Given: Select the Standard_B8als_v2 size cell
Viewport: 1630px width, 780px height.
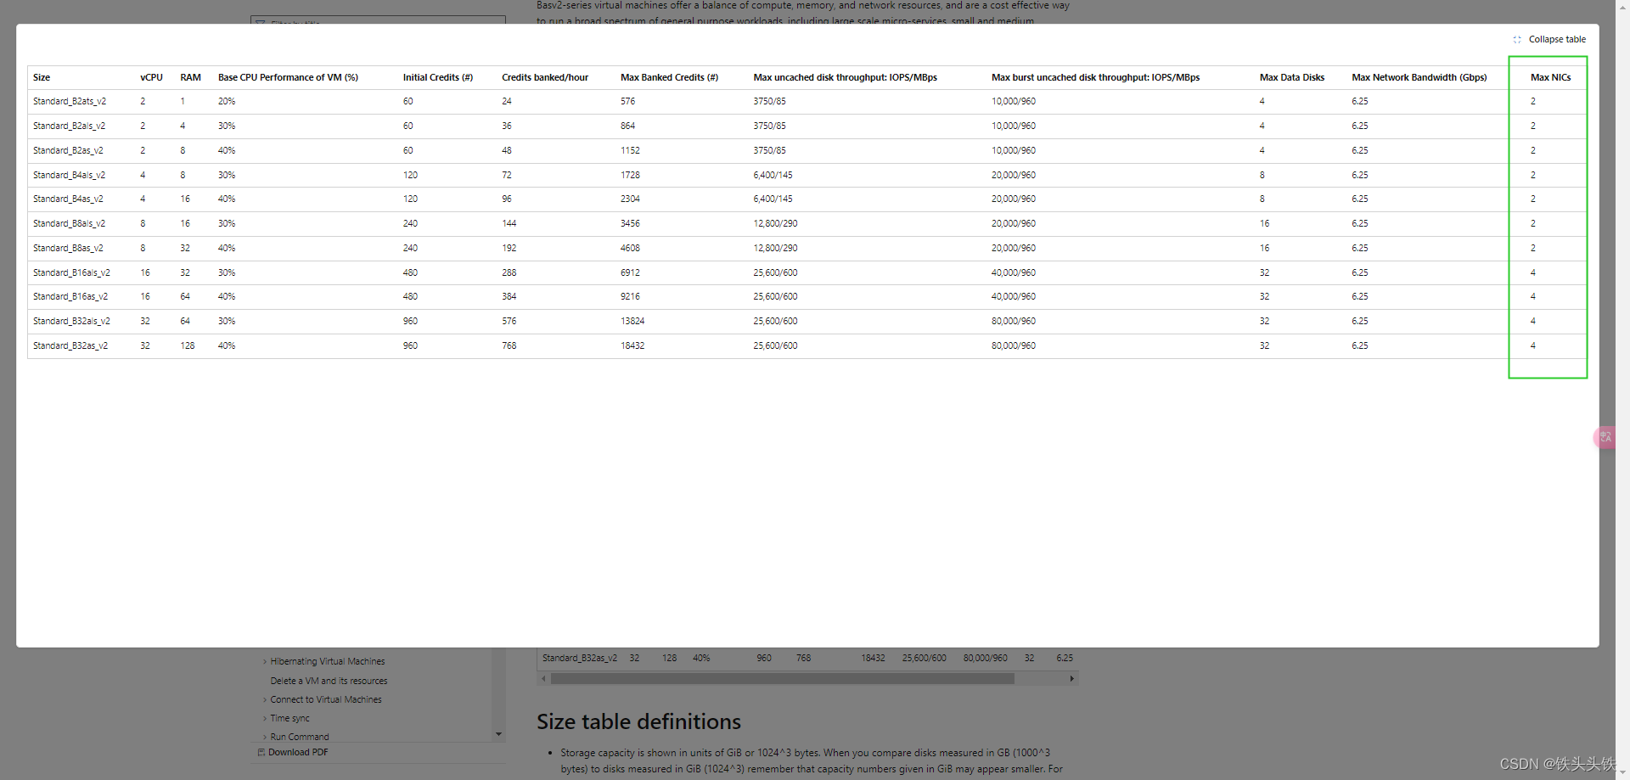Looking at the screenshot, I should click(x=69, y=223).
